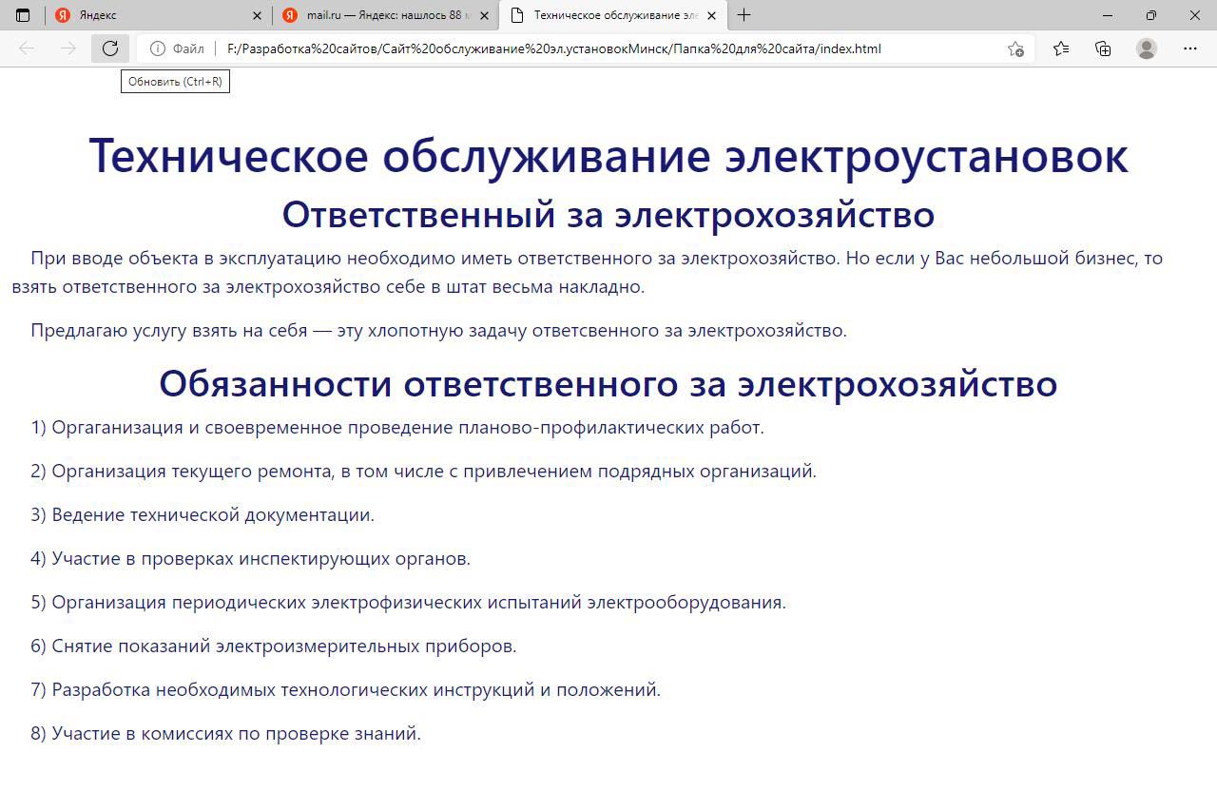Go back to the previous page
Viewport: 1217px width, 791px height.
27,48
